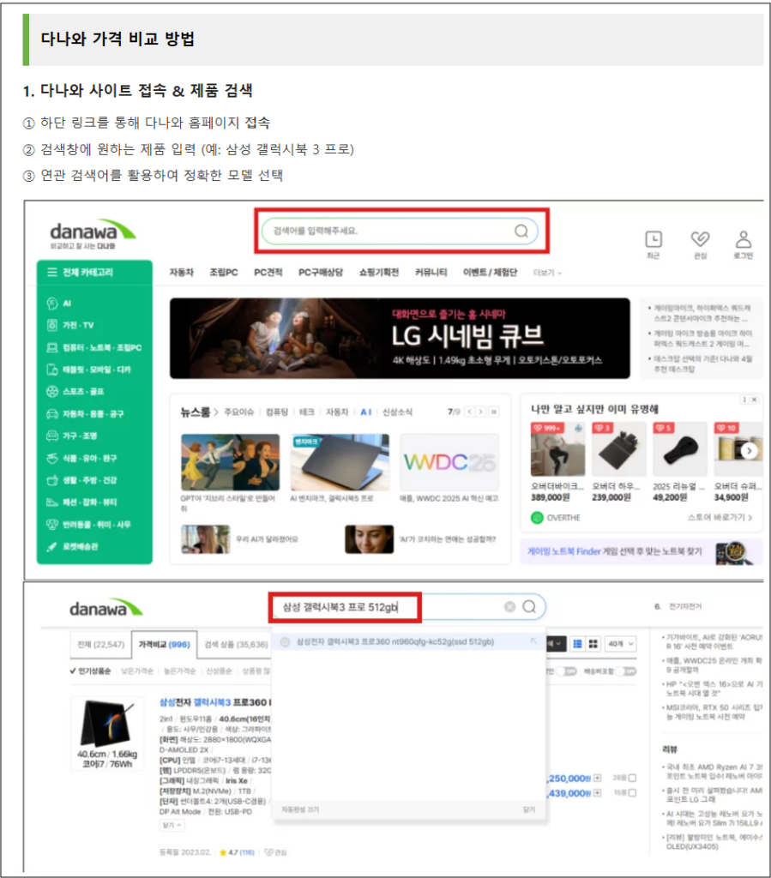Select the 식품·유아·완구 category icon
This screenshot has height=878, width=771.
click(x=52, y=458)
